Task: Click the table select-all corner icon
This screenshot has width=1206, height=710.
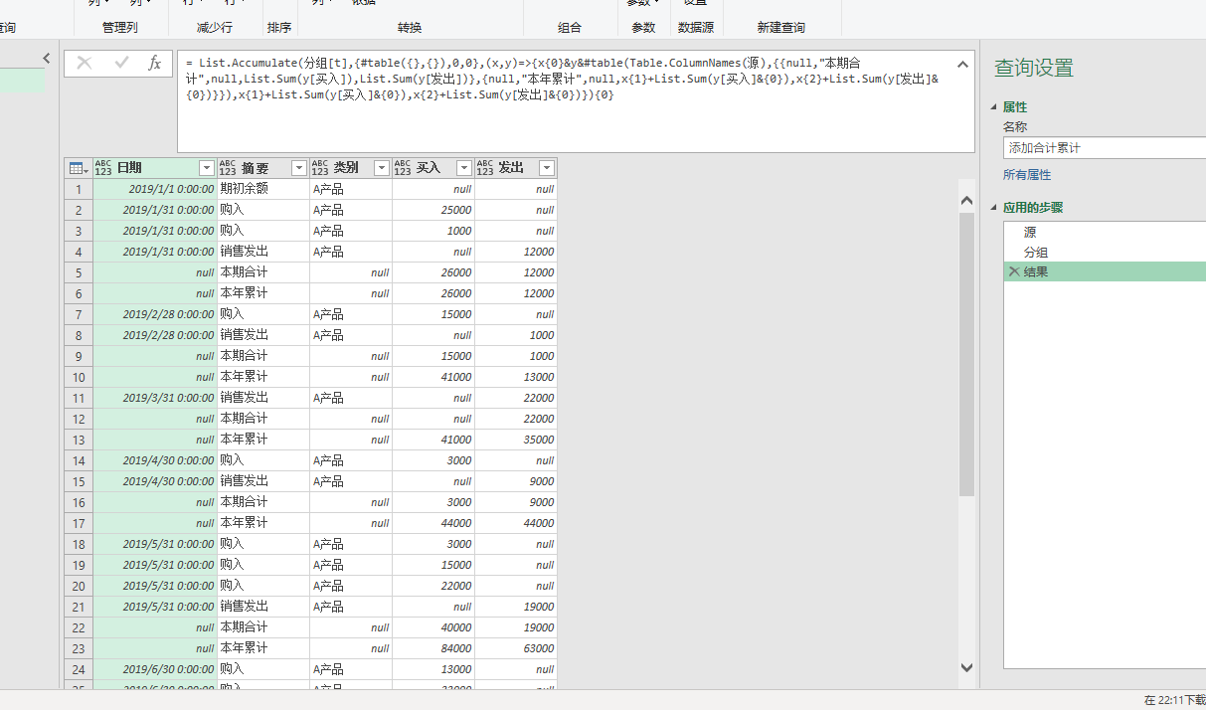Action: point(78,166)
